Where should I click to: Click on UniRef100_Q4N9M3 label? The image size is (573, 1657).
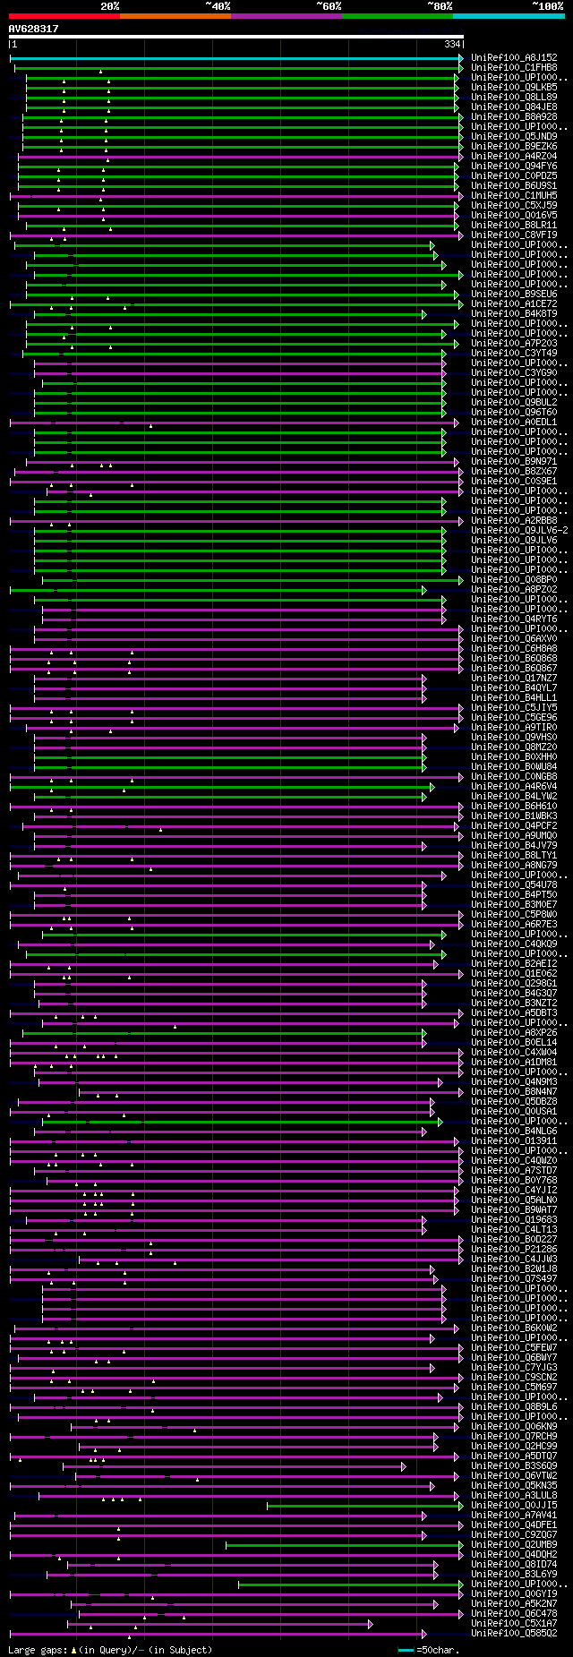coord(514,1081)
